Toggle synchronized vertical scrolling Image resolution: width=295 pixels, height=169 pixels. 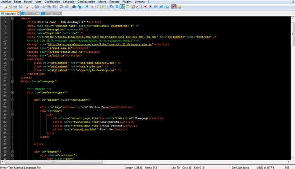point(99,7)
